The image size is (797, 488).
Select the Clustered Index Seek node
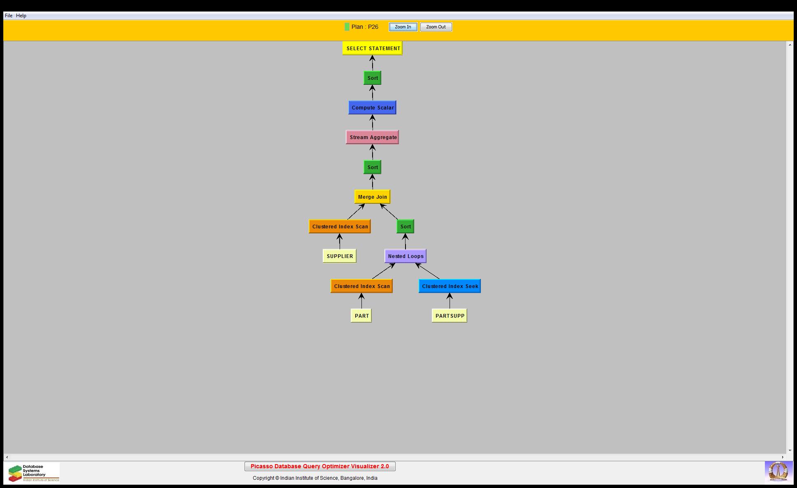point(450,286)
